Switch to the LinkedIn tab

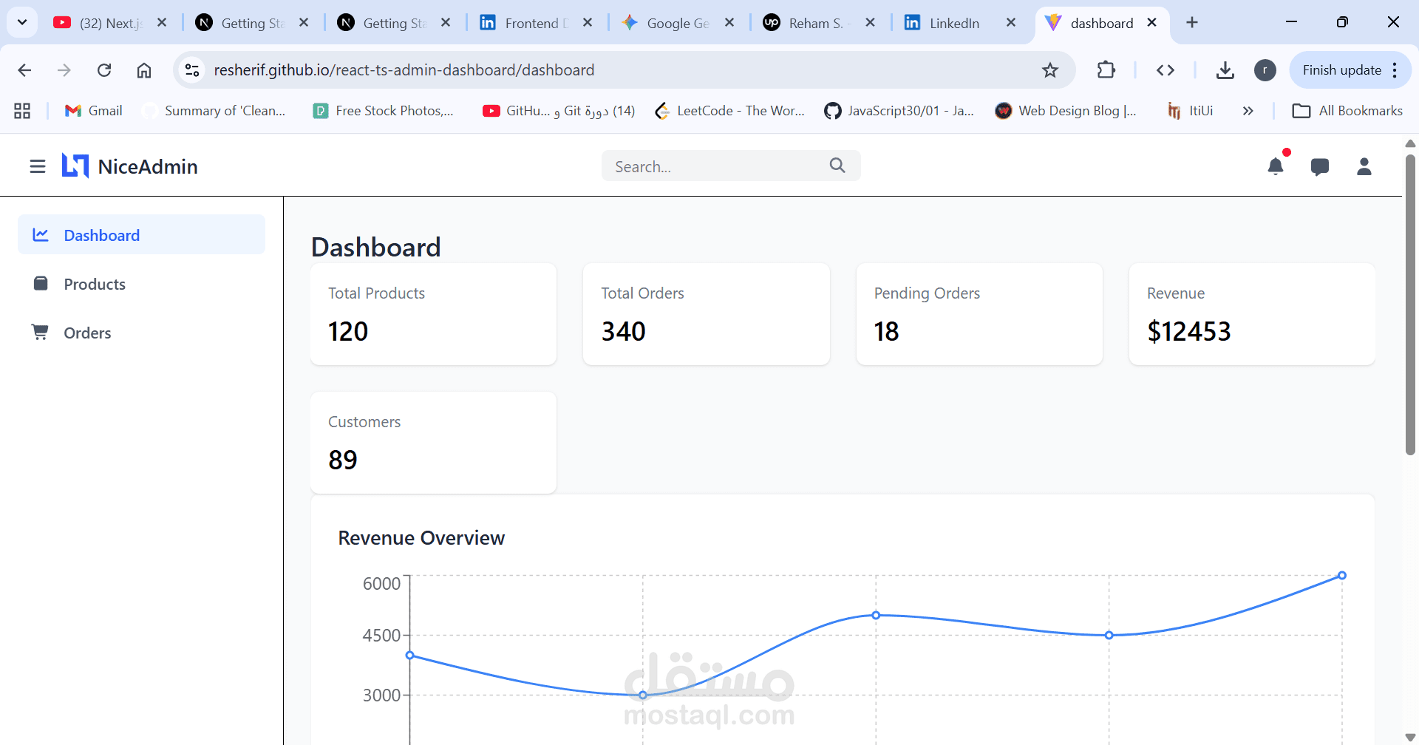(x=961, y=23)
